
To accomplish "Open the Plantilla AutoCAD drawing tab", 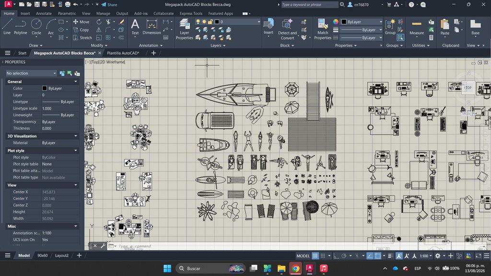I will coord(123,53).
